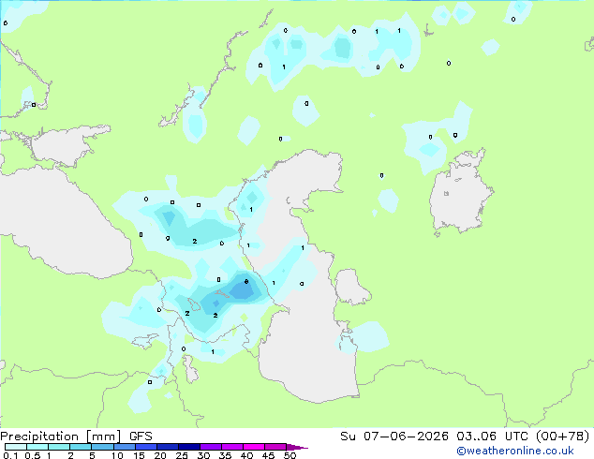Select the 25 mm dark blue legend swatch
This screenshot has height=459, width=594.
click(x=188, y=447)
